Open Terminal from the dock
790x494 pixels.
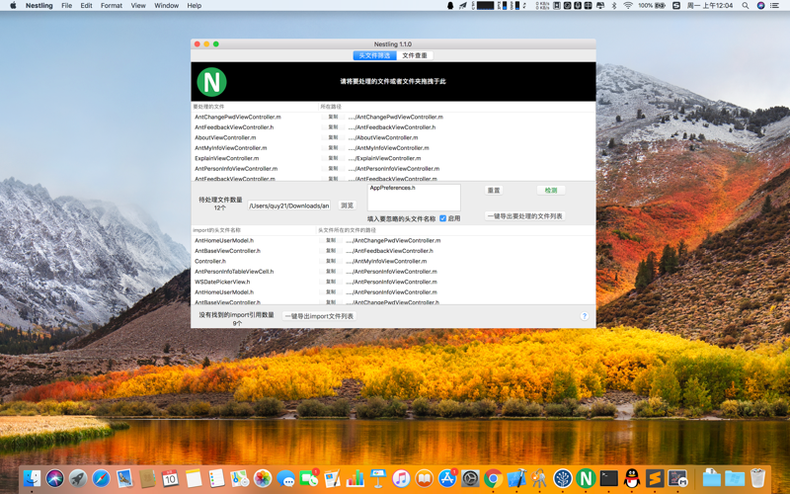tap(608, 478)
